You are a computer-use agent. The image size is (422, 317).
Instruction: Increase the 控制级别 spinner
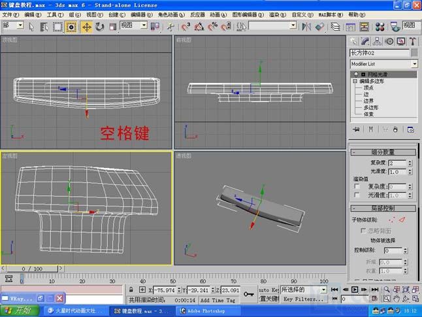pyautogui.click(x=406, y=249)
